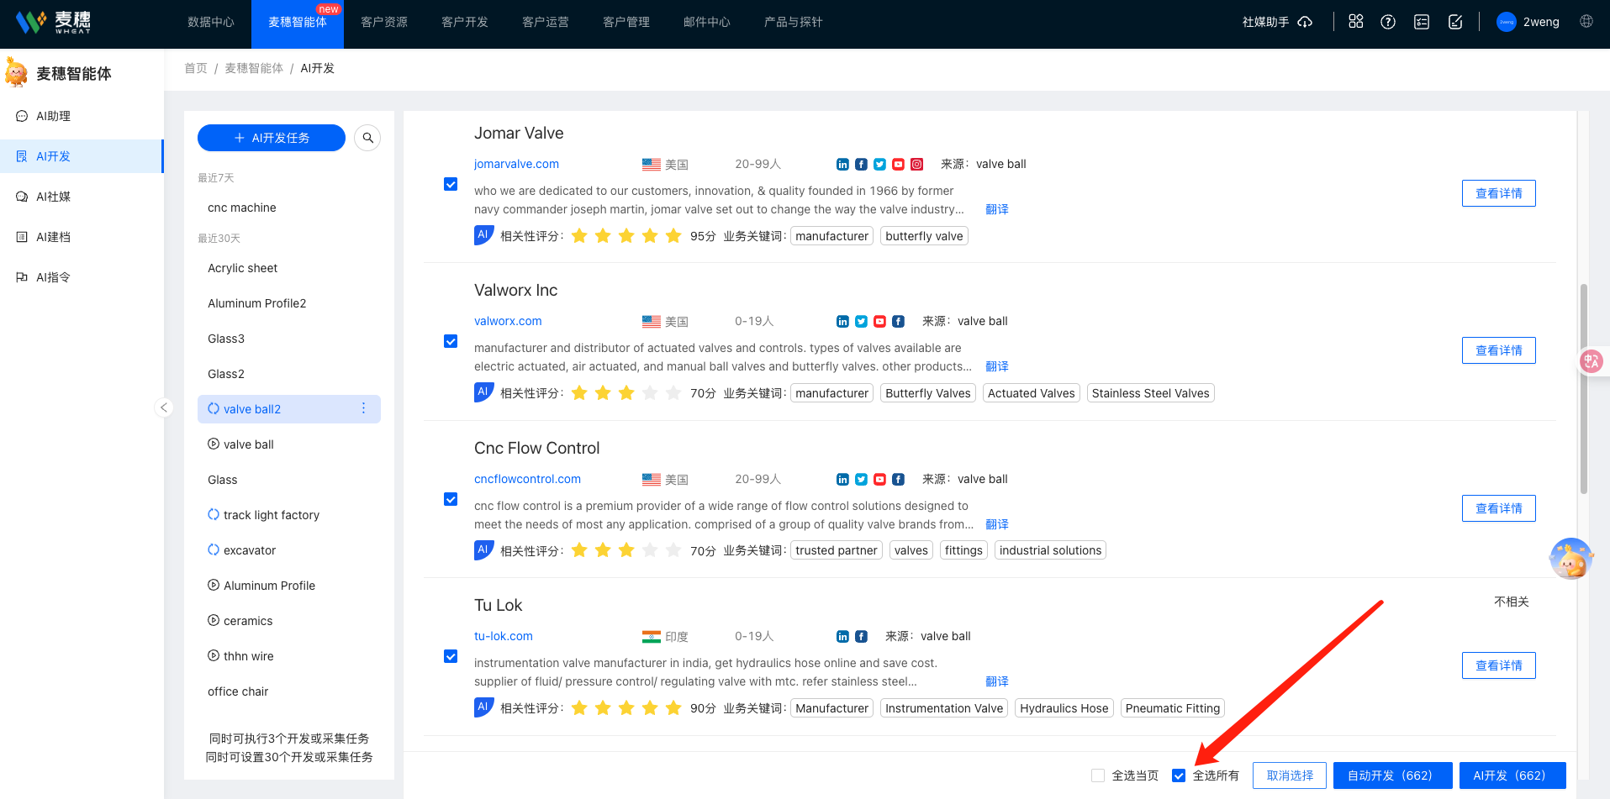Open the 客户开发 tab
The width and height of the screenshot is (1610, 799).
tap(465, 23)
